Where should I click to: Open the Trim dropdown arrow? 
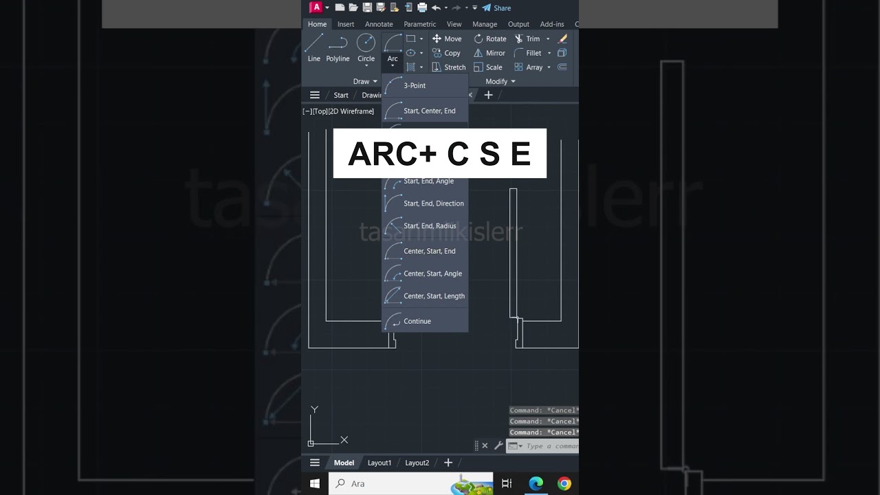(548, 38)
